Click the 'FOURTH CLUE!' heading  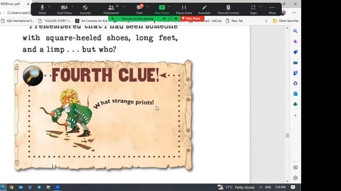[x=105, y=75]
